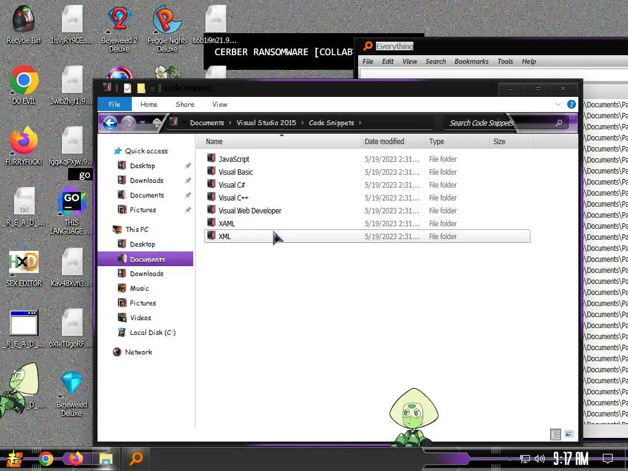Select the Visual Basic folder
Viewport: 628px width, 471px height.
coord(367,172)
